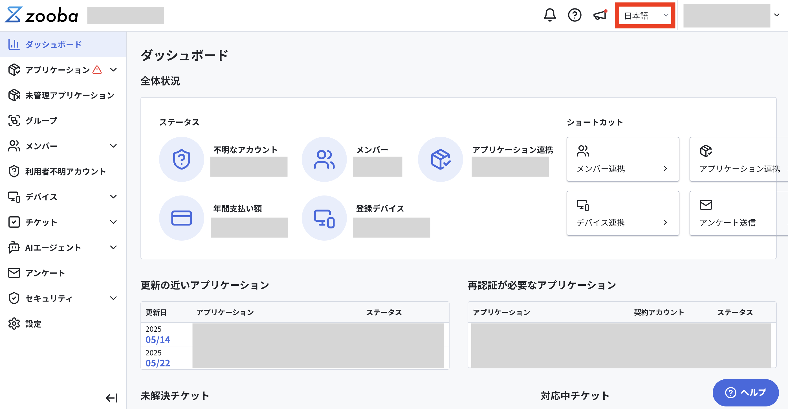Click the アプリケーション warning triangle icon
This screenshot has height=409, width=788.
[97, 70]
